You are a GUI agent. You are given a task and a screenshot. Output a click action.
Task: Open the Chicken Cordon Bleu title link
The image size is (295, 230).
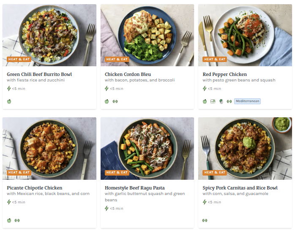(128, 74)
